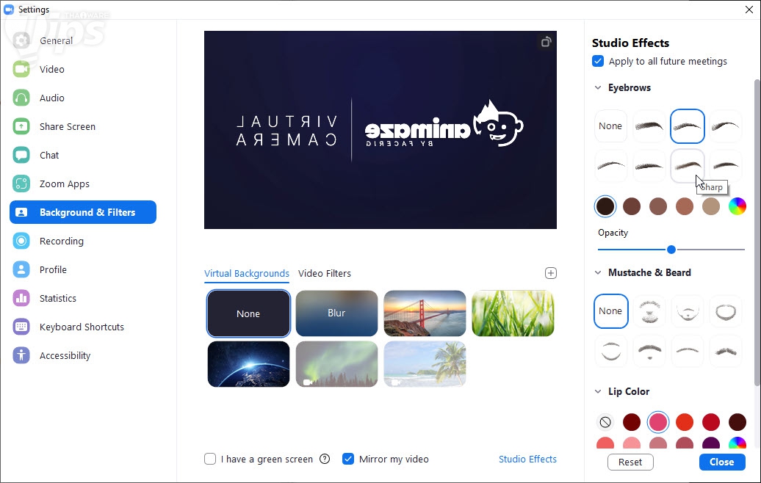The width and height of the screenshot is (761, 483).
Task: Open the Studio Effects link
Action: (527, 459)
